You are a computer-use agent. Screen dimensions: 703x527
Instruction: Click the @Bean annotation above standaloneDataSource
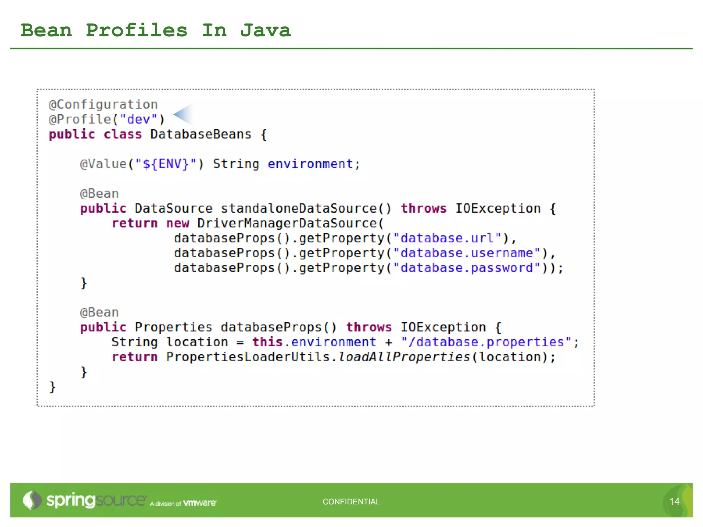click(99, 194)
